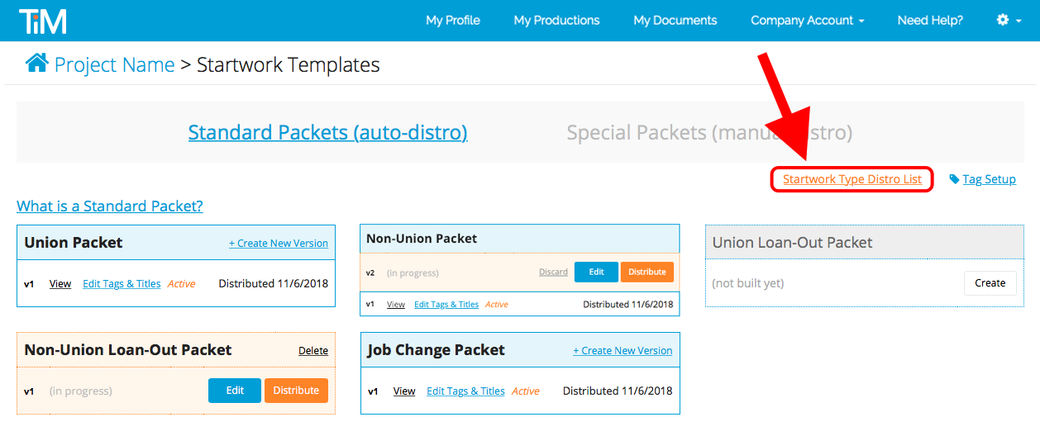This screenshot has height=436, width=1040.
Task: Go to My Productions
Action: pyautogui.click(x=556, y=20)
